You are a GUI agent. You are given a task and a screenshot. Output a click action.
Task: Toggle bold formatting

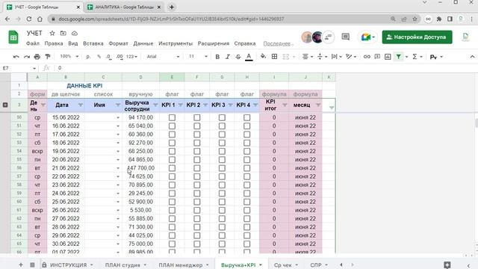(x=217, y=57)
